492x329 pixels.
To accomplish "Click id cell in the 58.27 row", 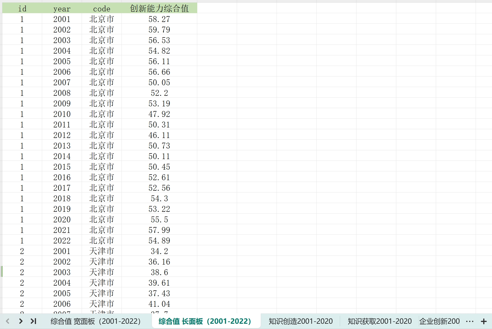I will tap(22, 19).
